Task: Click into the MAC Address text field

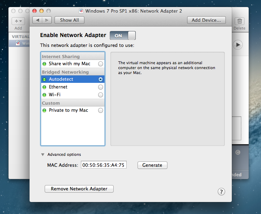Action: click(103, 165)
